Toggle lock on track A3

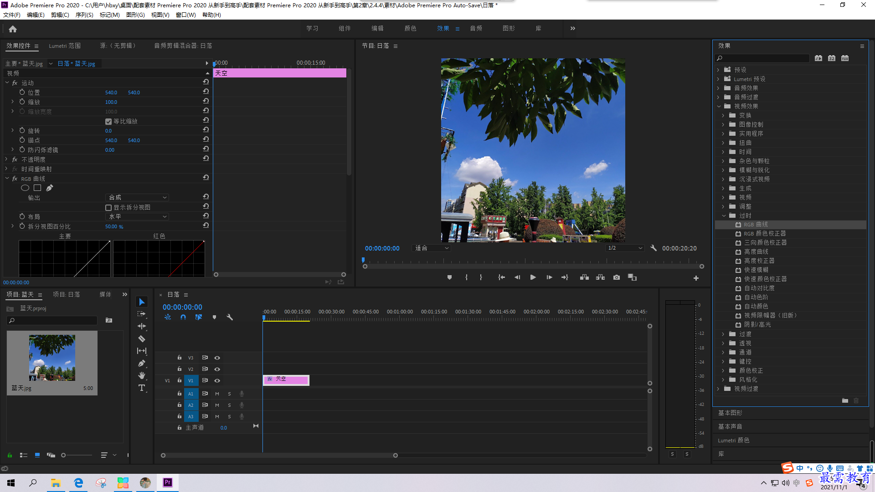point(180,416)
